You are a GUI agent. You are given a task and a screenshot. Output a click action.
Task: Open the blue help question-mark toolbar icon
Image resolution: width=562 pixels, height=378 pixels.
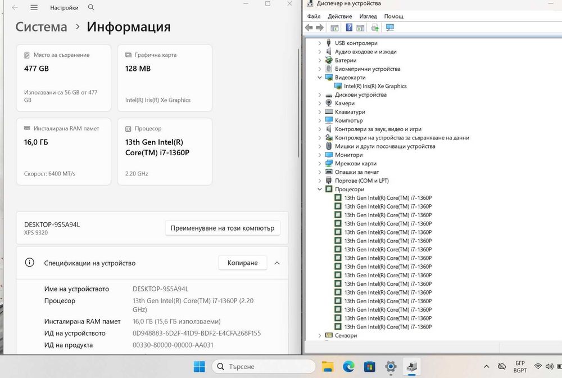349,28
